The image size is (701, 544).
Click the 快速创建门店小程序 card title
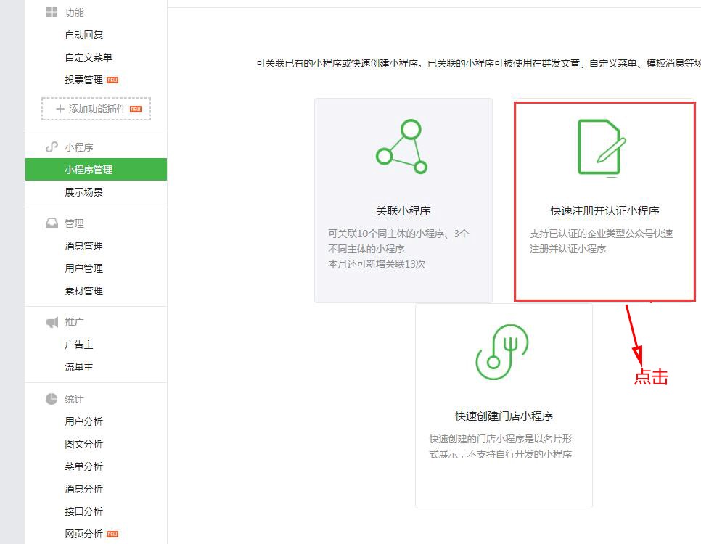504,416
